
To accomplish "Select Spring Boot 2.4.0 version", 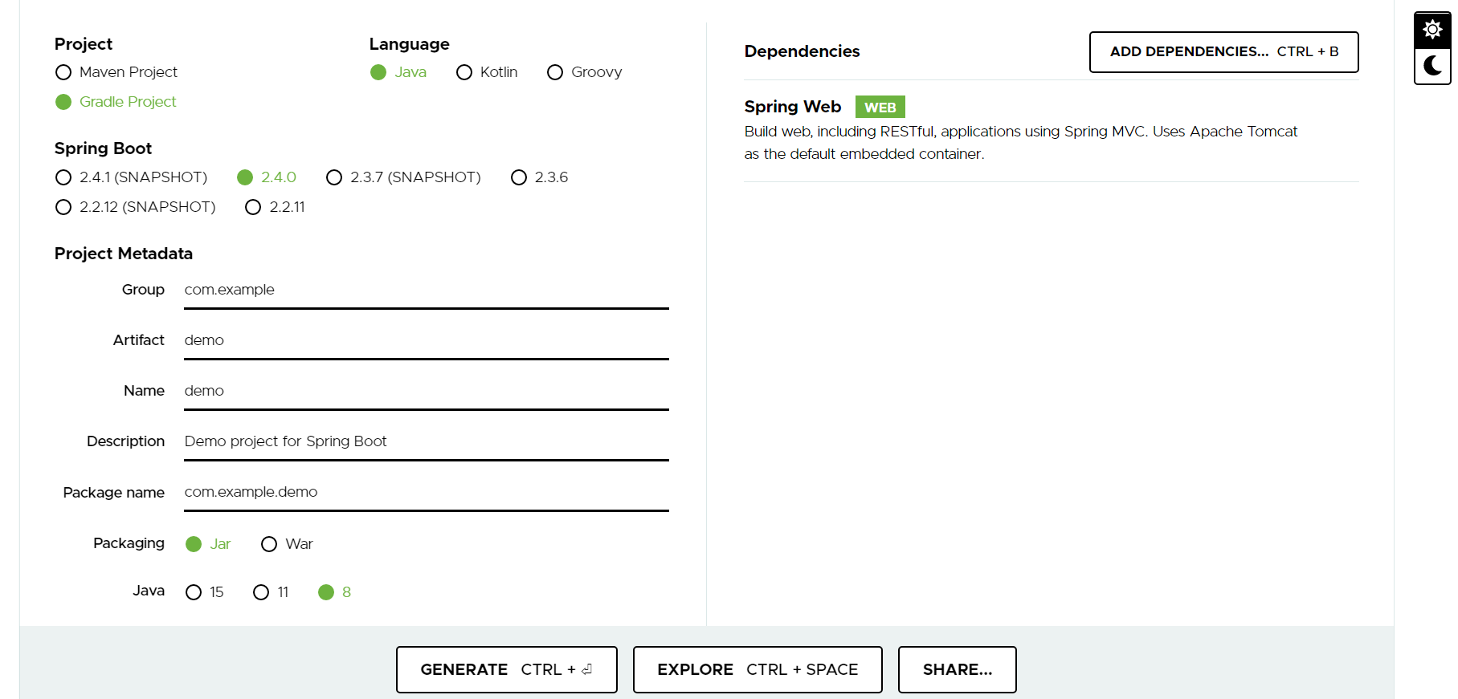I will click(x=267, y=177).
